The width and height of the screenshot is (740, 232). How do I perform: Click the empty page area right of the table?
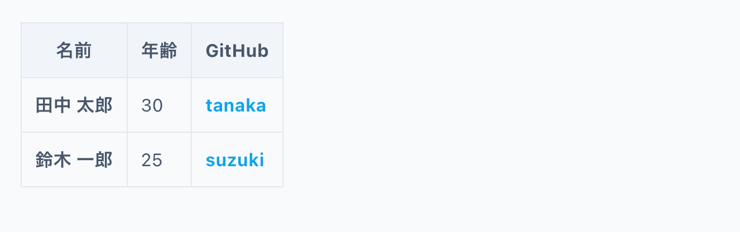(x=502, y=106)
